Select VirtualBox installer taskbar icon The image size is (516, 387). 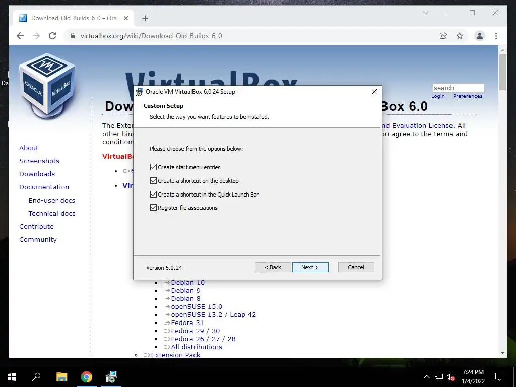[x=111, y=377]
